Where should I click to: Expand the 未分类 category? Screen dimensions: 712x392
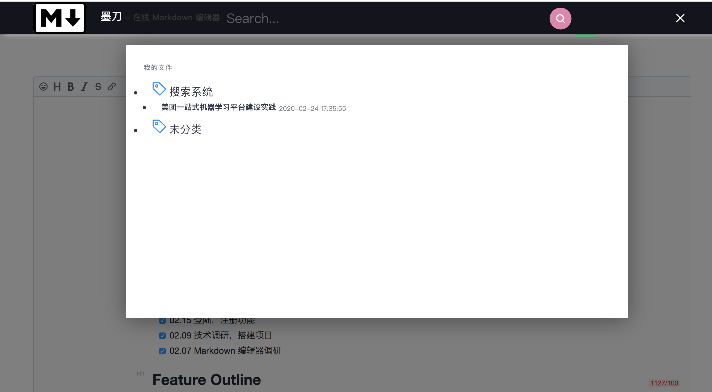click(x=185, y=129)
